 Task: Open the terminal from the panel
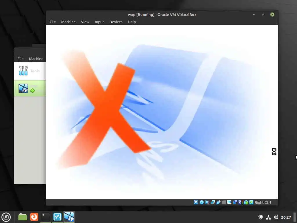tap(46, 217)
